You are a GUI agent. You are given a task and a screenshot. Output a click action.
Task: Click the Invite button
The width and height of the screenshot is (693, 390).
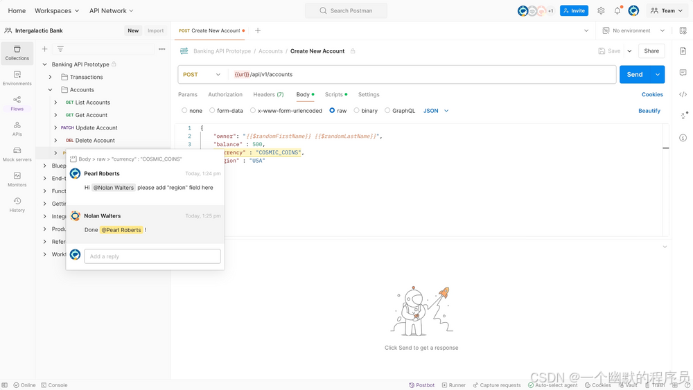574,10
